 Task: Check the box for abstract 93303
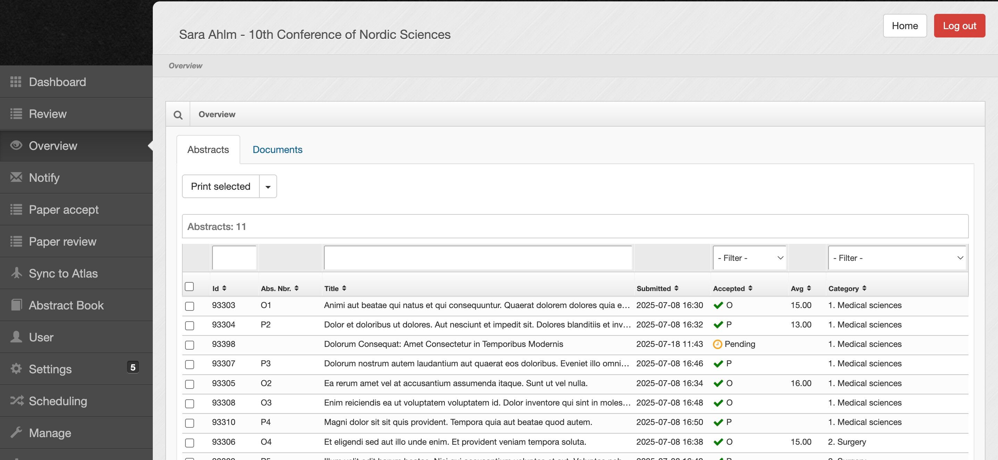[190, 306]
